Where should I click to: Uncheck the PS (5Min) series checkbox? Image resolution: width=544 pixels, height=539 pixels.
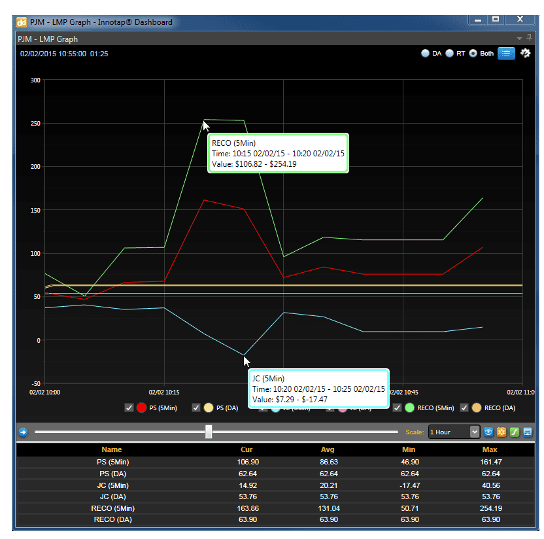[129, 408]
